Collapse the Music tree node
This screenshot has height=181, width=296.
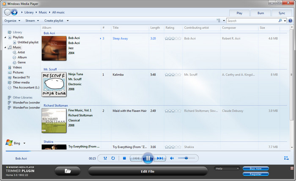click(x=5, y=47)
